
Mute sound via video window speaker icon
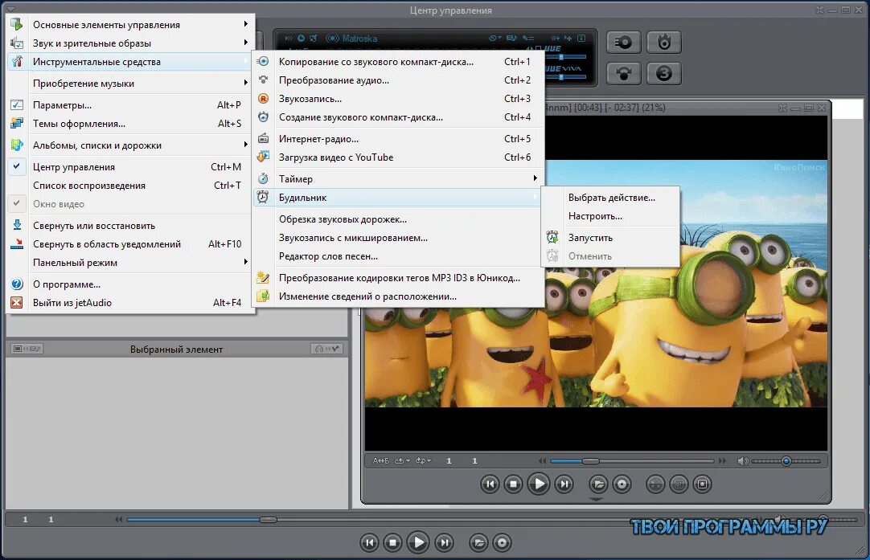pos(742,460)
